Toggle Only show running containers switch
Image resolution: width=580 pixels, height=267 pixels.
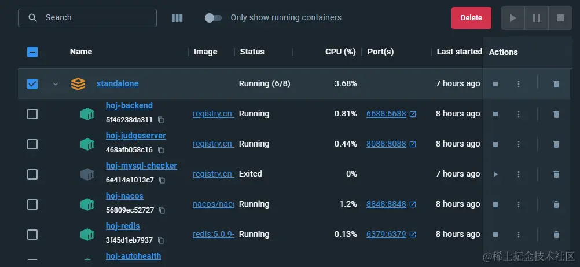tap(213, 18)
